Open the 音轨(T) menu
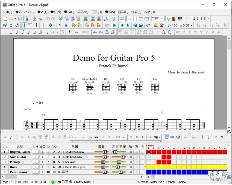This screenshot has height=185, width=232. 42,12
